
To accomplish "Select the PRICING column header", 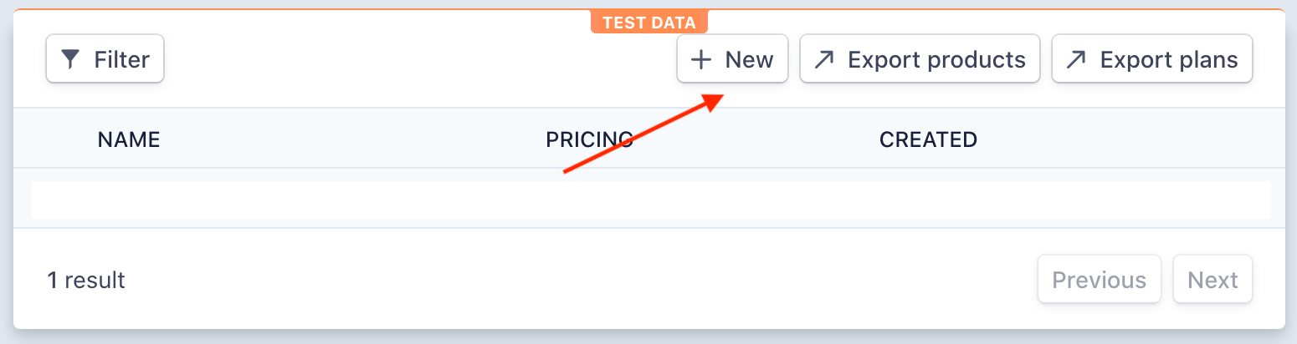I will [589, 139].
